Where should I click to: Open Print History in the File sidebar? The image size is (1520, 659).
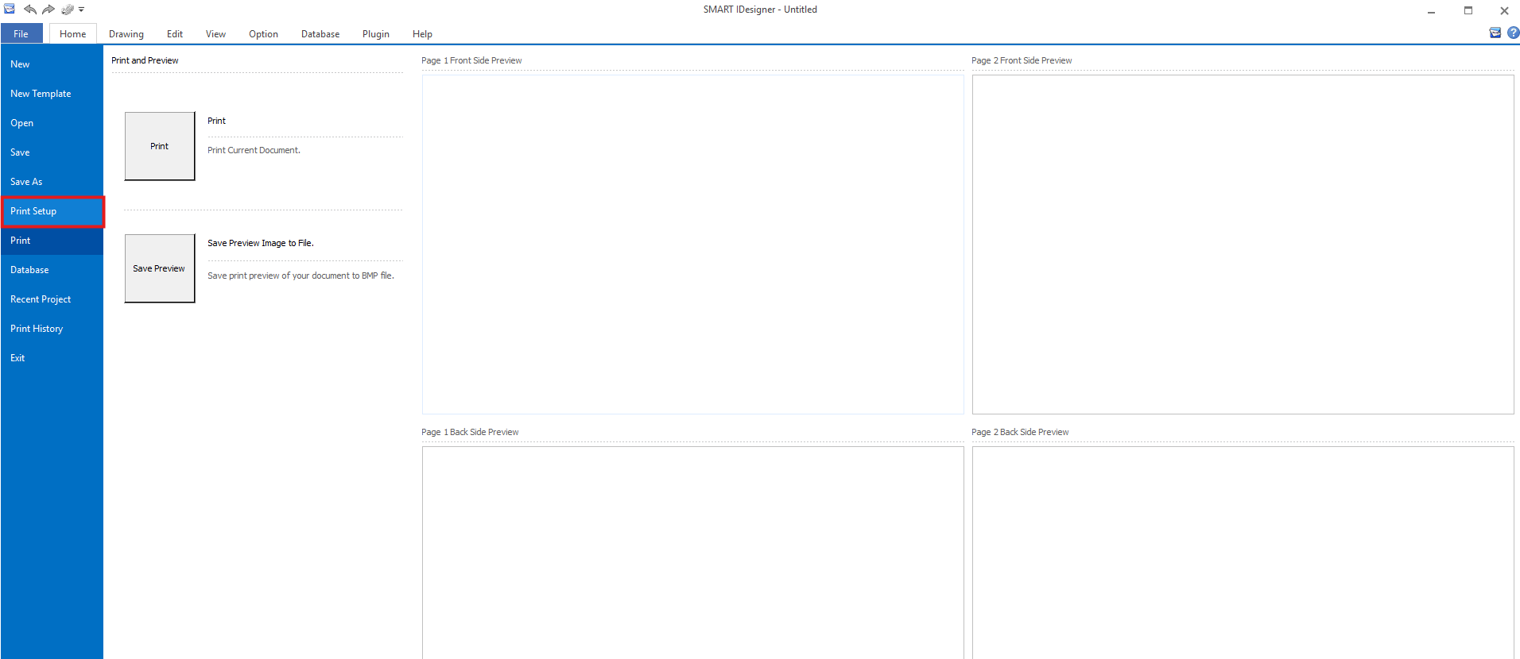(x=52, y=329)
